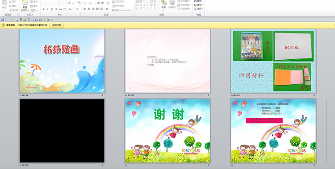Click the security warning shield icon

point(3,25)
